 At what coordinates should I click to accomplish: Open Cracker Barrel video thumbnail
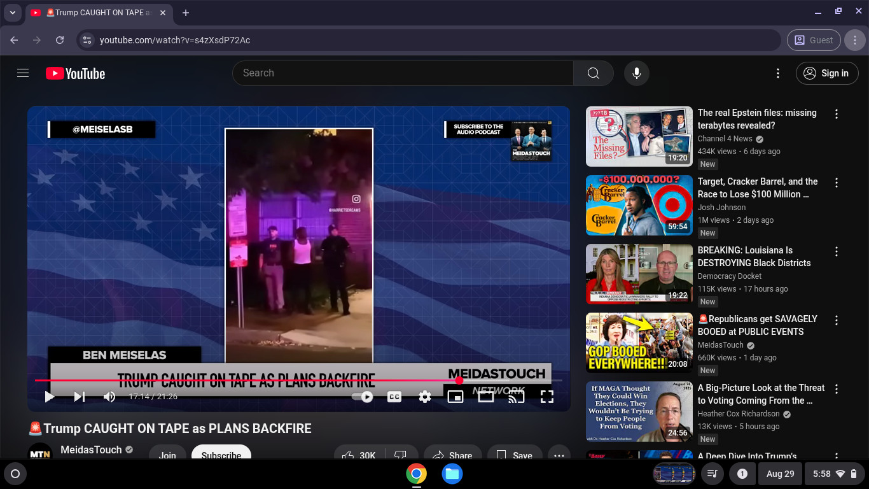pyautogui.click(x=639, y=205)
